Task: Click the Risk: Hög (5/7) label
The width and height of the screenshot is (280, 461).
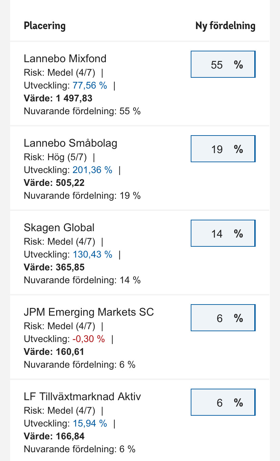Action: point(55,157)
